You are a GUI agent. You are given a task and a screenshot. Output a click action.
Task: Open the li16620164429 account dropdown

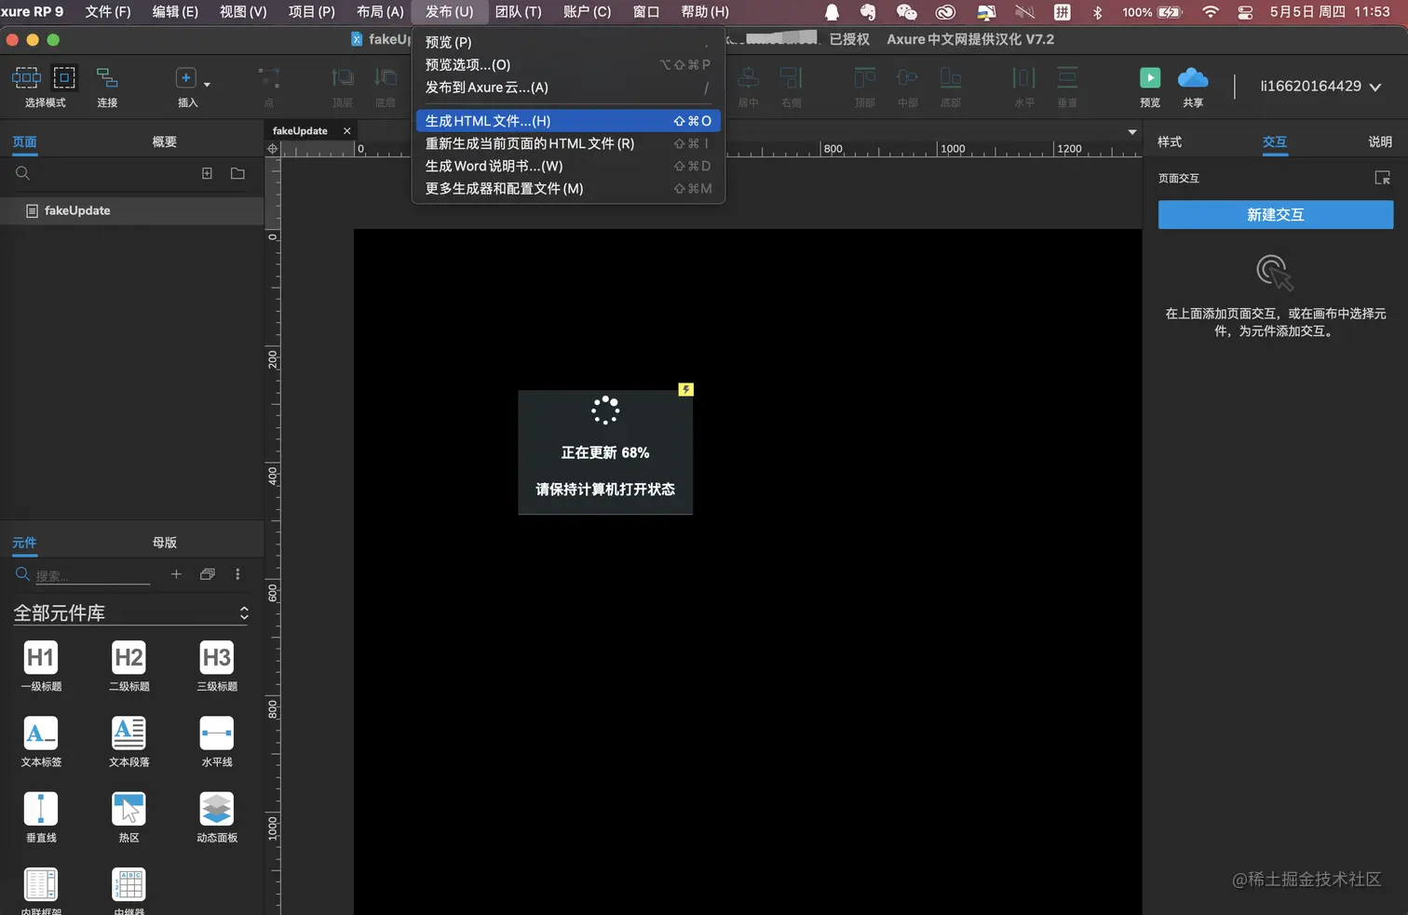[1320, 87]
